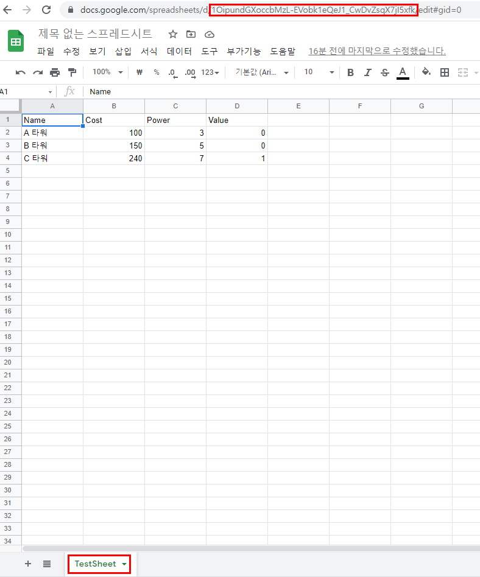Toggle bold formatting
Image resolution: width=480 pixels, height=577 pixels.
pos(350,72)
